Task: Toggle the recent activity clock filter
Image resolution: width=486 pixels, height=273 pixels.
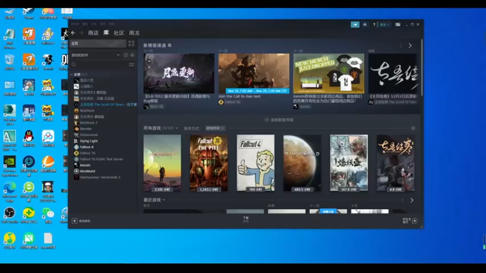Action: coord(126,55)
